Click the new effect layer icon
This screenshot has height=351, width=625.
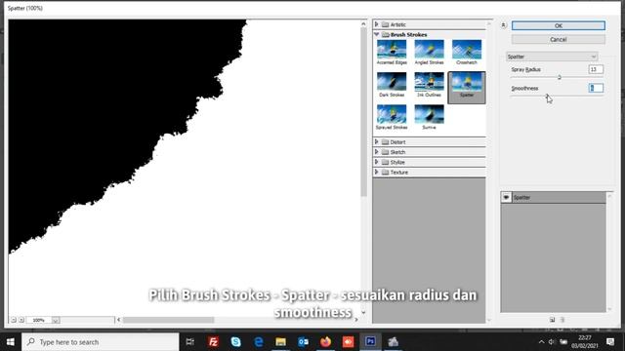point(552,320)
